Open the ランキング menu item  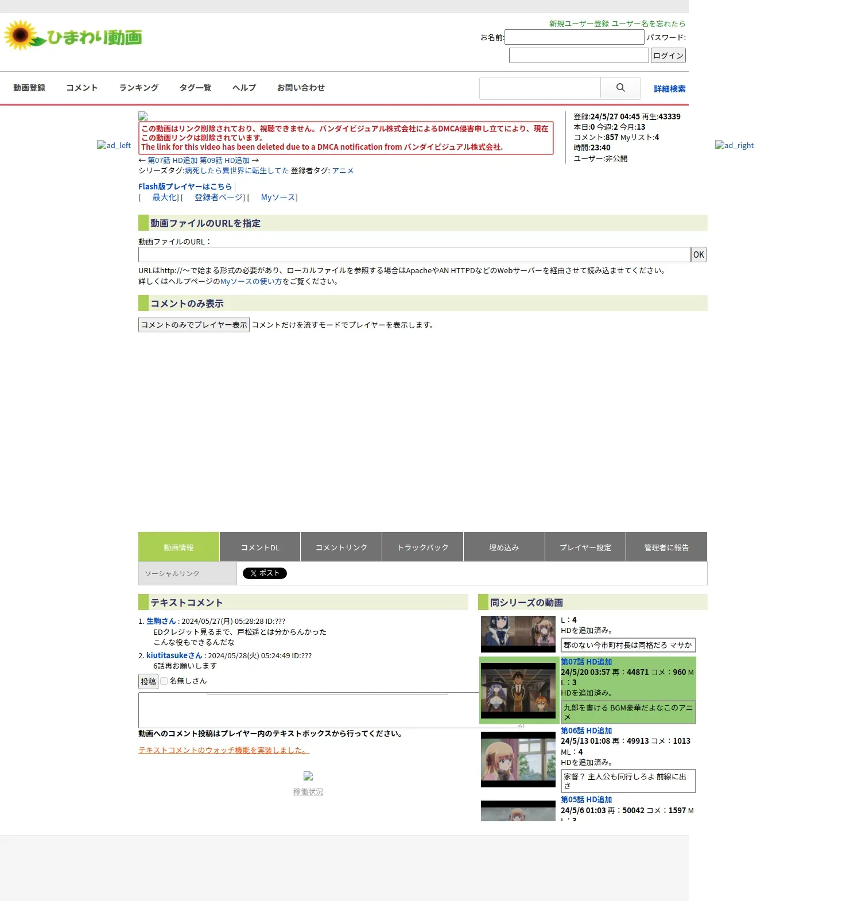(x=139, y=88)
